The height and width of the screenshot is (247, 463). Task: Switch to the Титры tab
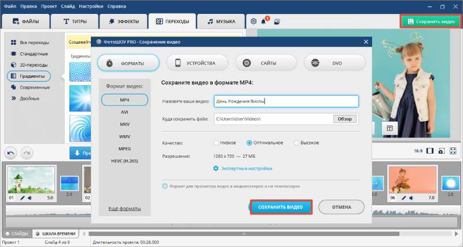pyautogui.click(x=75, y=21)
